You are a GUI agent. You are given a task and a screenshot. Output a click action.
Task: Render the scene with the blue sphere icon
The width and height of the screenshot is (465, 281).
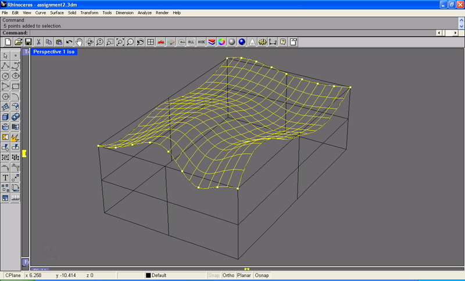point(242,42)
